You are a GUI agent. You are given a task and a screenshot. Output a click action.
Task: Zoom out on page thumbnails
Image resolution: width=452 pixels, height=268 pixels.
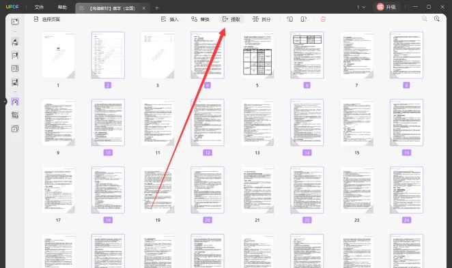pyautogui.click(x=425, y=18)
